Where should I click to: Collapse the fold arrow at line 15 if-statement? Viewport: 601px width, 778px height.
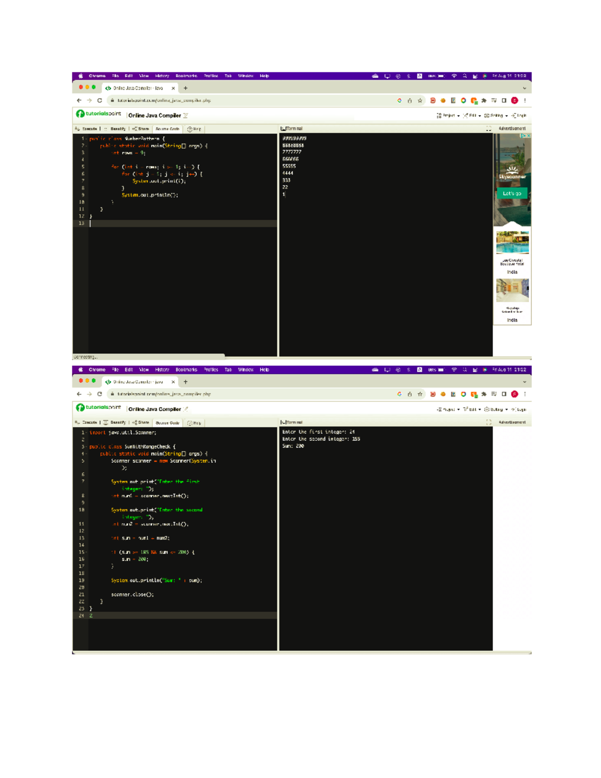pyautogui.click(x=87, y=552)
